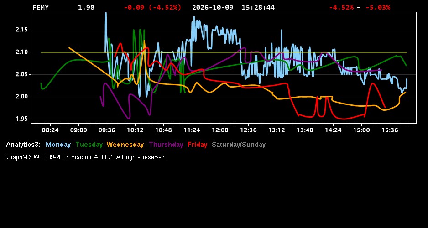
Task: Click the FEMY ticker symbol
Action: (x=41, y=8)
